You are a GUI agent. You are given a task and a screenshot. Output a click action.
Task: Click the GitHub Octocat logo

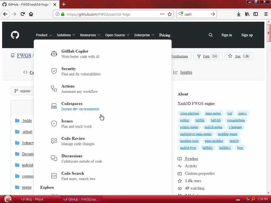point(15,35)
